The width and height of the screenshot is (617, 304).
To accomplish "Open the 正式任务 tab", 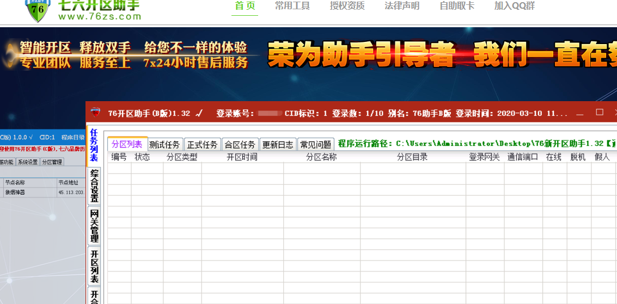I will pyautogui.click(x=202, y=145).
